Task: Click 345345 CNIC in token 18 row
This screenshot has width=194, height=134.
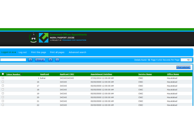Action: pos(63,90)
